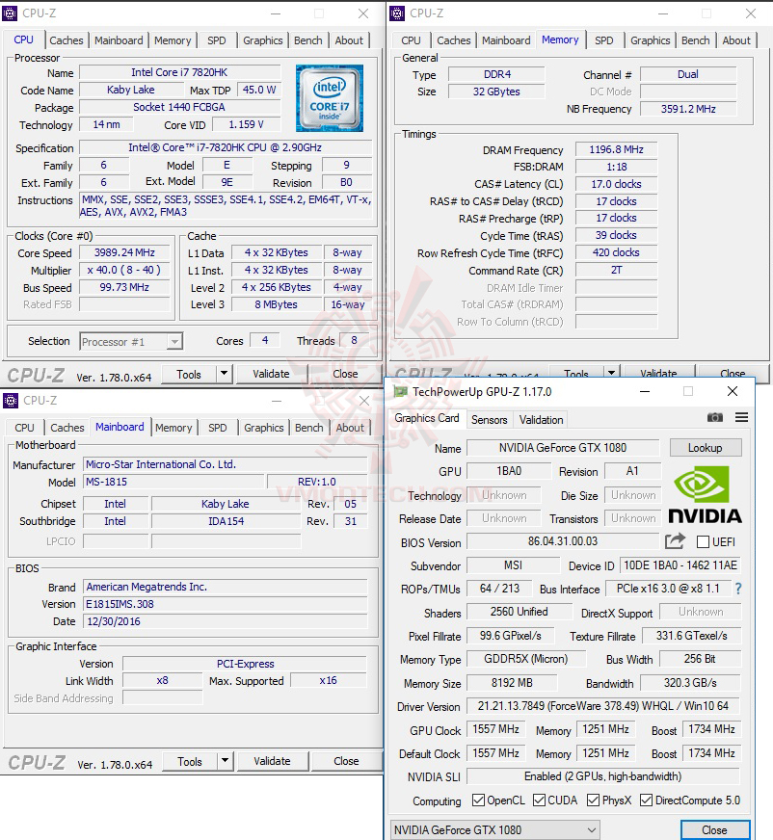Click the Lookup button in GPU-Z
The height and width of the screenshot is (840, 773).
pyautogui.click(x=705, y=447)
